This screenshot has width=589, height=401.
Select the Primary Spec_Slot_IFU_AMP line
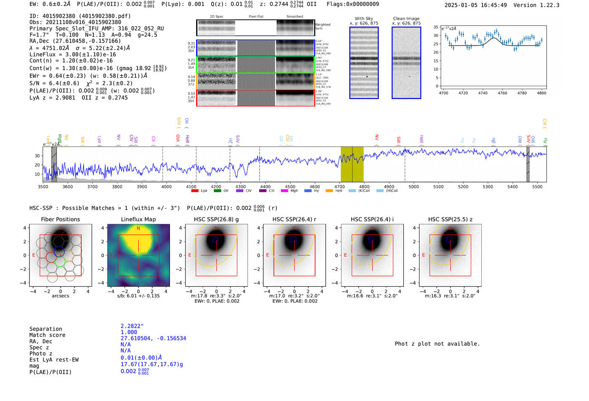pyautogui.click(x=97, y=29)
